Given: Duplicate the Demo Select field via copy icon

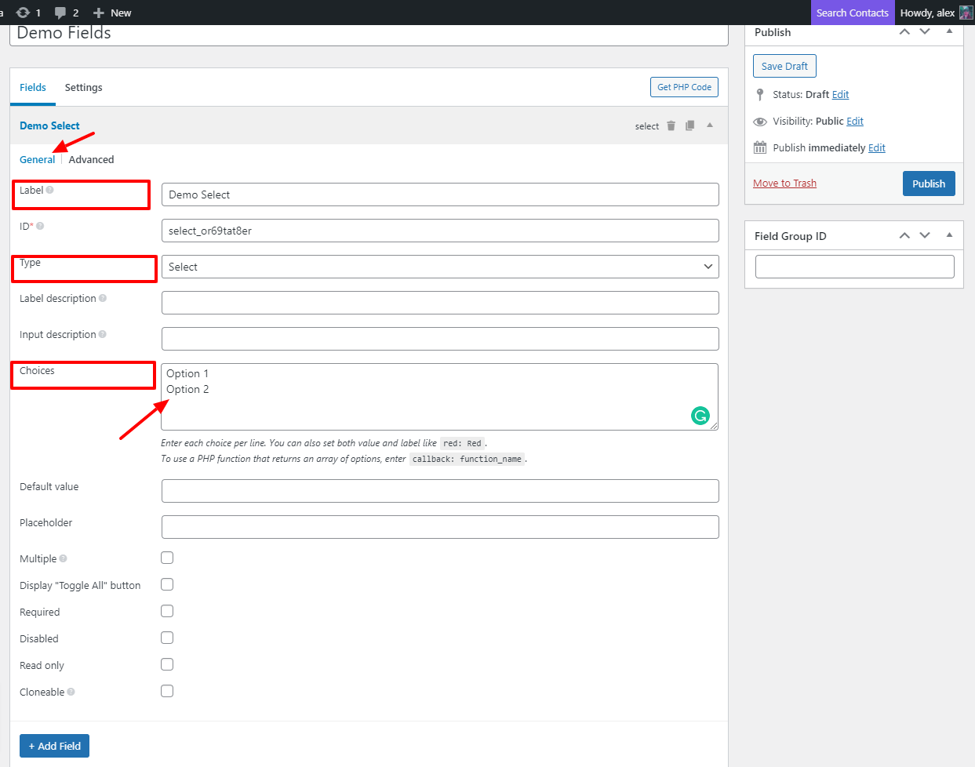Looking at the screenshot, I should click(x=690, y=126).
